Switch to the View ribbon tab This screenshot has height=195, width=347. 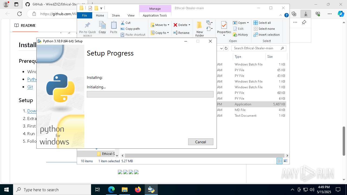(131, 15)
